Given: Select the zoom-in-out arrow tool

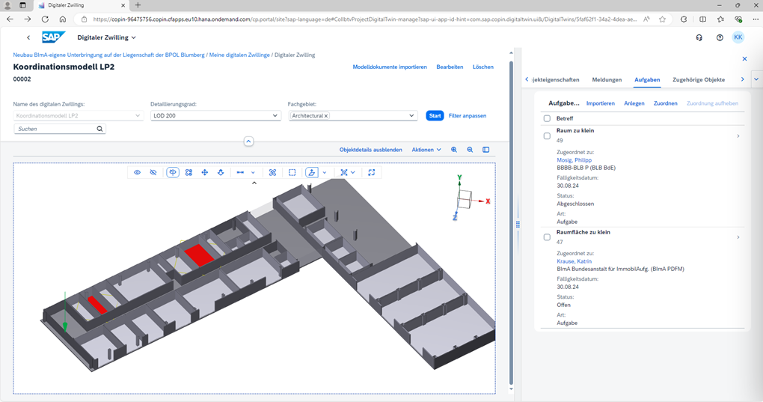Looking at the screenshot, I should (x=221, y=172).
